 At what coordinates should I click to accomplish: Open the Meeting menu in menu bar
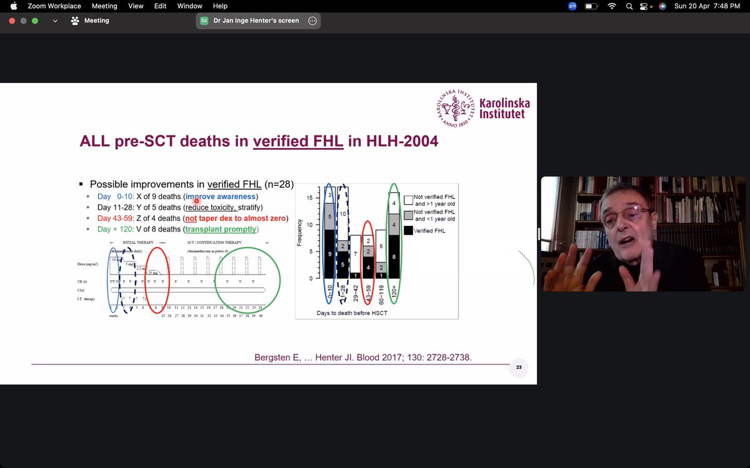click(104, 6)
